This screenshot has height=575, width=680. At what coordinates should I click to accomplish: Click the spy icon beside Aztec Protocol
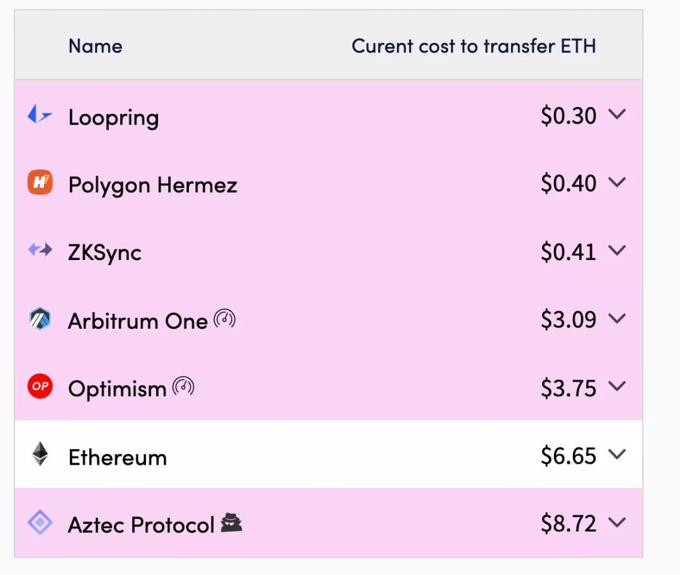(232, 523)
